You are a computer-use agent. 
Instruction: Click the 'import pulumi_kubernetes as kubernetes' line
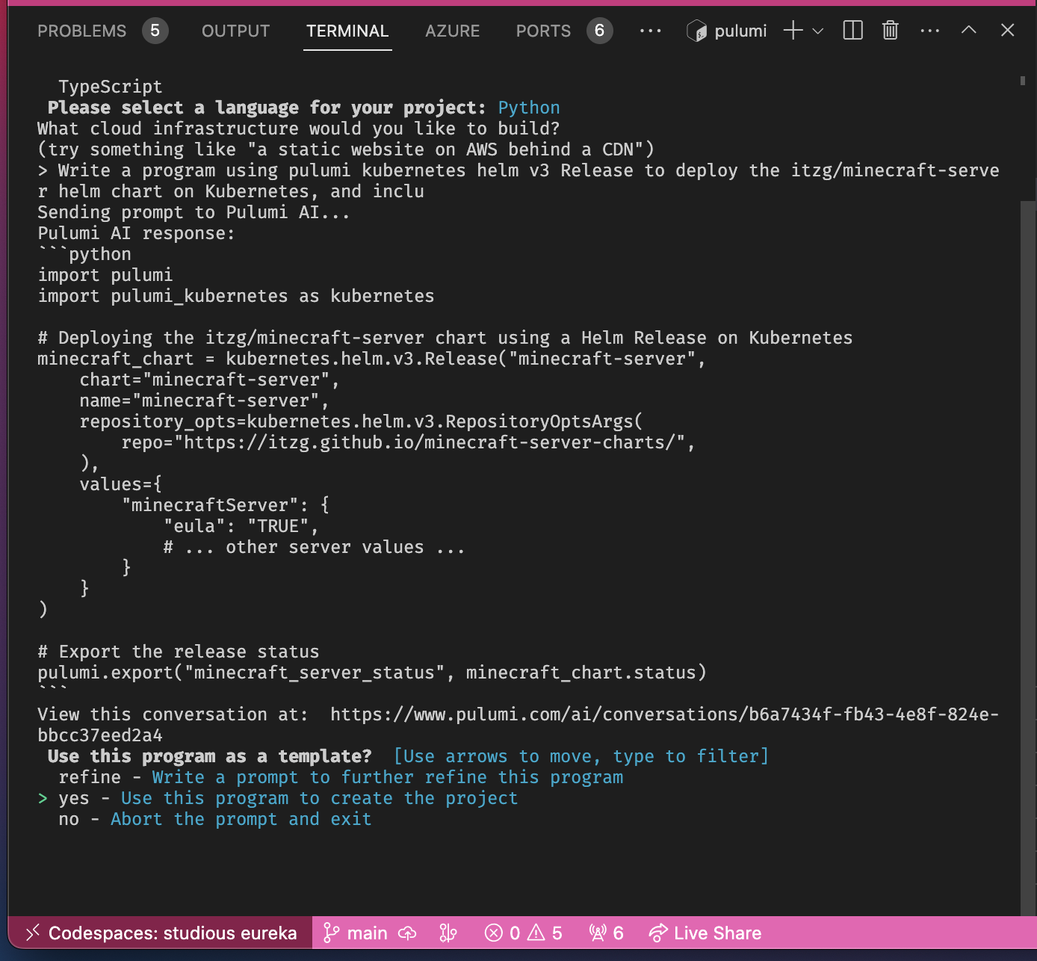coord(236,296)
